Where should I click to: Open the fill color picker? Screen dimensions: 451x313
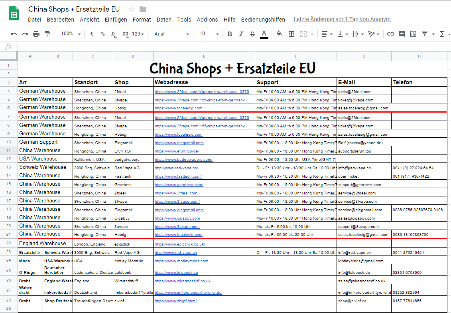click(279, 34)
